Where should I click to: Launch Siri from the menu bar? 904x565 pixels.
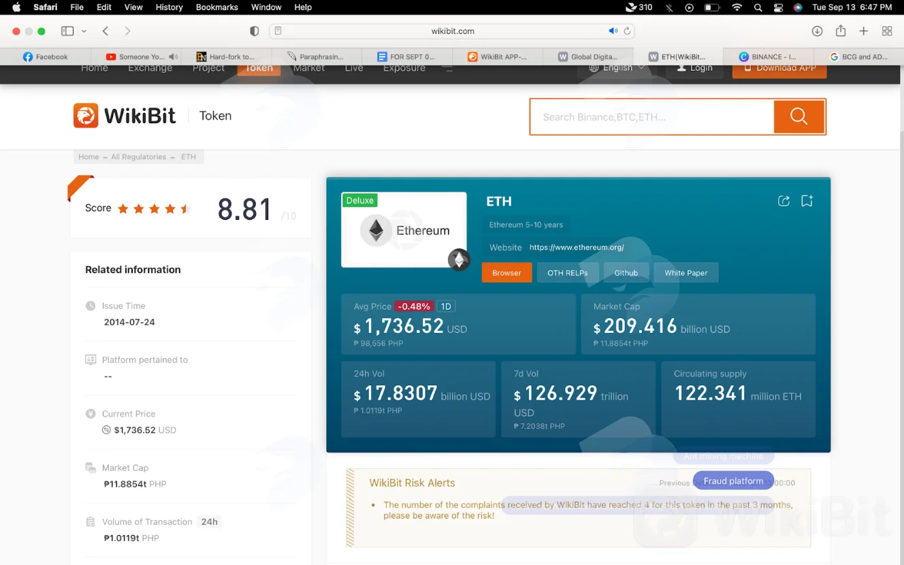[798, 7]
